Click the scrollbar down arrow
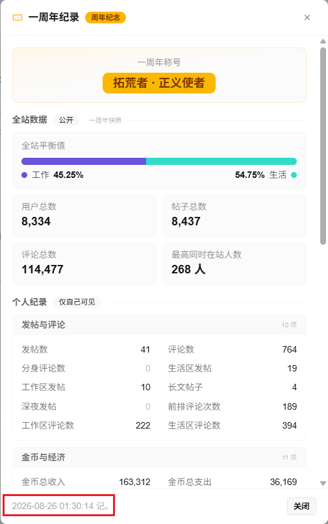The height and width of the screenshot is (524, 328). [x=323, y=483]
